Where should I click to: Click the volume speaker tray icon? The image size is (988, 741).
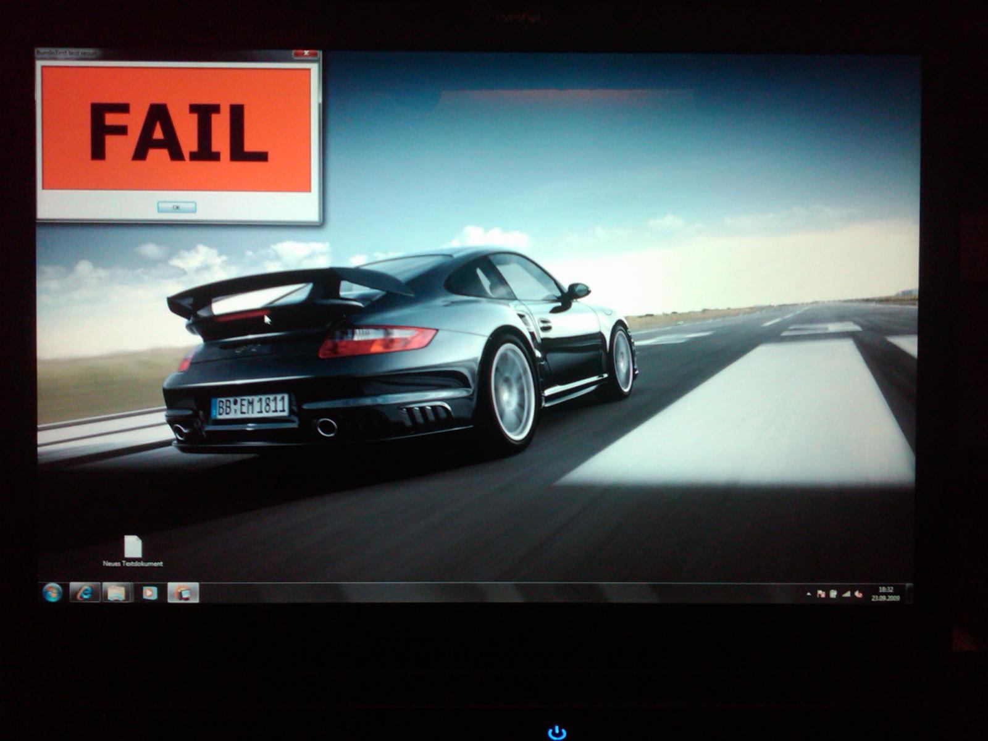(x=858, y=594)
